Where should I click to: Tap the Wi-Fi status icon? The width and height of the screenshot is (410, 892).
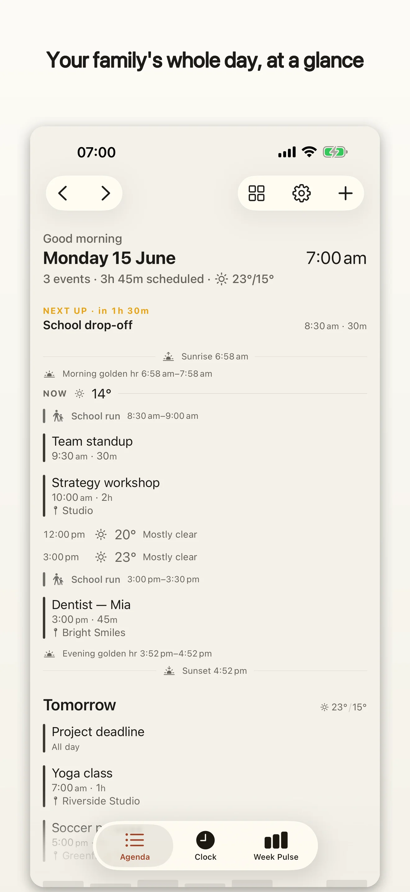pos(309,152)
